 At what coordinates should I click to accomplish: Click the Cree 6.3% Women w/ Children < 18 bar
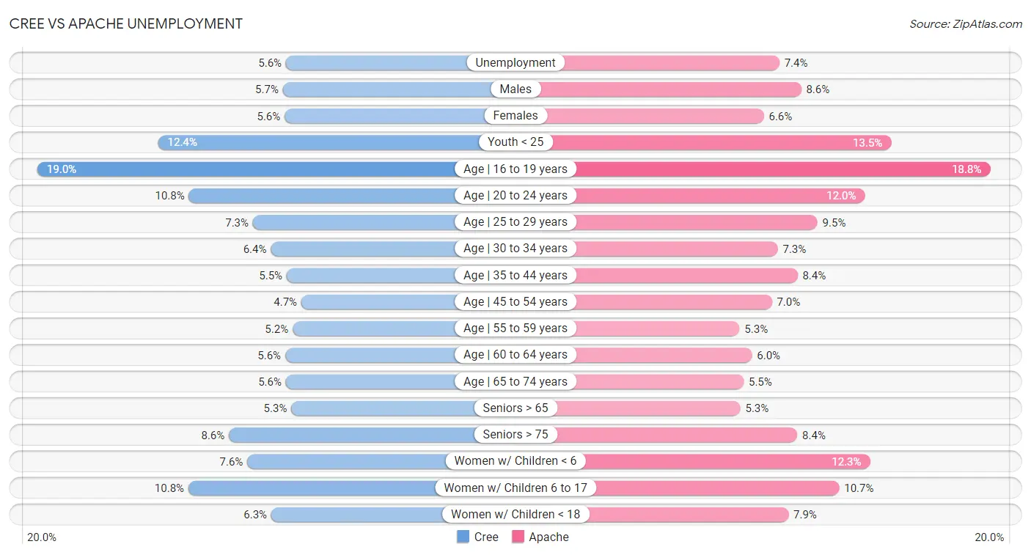click(393, 515)
